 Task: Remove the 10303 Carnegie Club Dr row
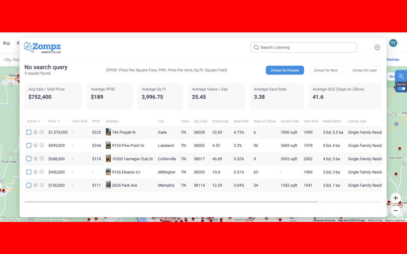[42, 158]
